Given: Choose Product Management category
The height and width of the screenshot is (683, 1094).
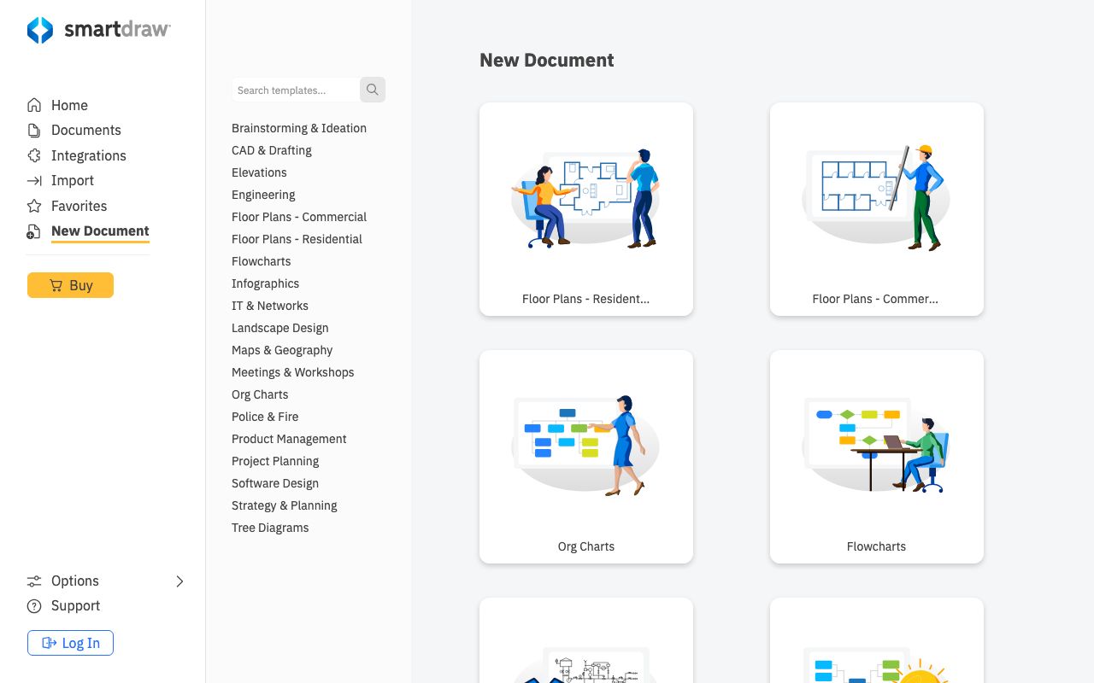Looking at the screenshot, I should coord(289,439).
